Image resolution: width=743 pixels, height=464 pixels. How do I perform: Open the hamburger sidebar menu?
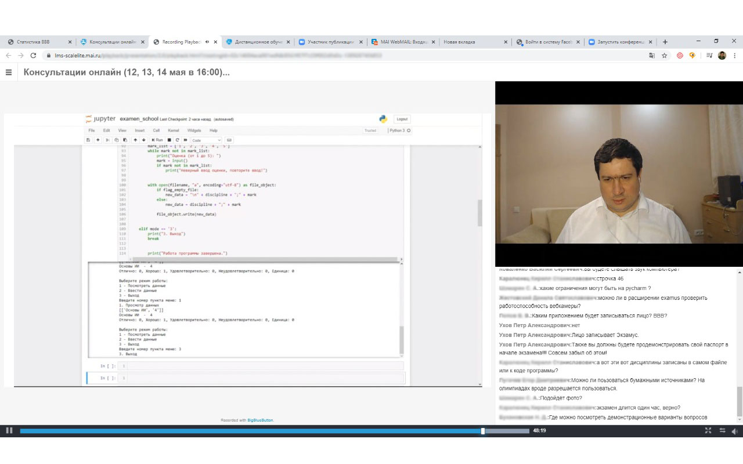pyautogui.click(x=9, y=72)
